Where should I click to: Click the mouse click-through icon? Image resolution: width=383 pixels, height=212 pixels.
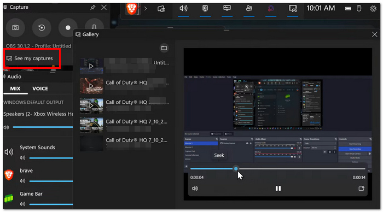coord(359,9)
